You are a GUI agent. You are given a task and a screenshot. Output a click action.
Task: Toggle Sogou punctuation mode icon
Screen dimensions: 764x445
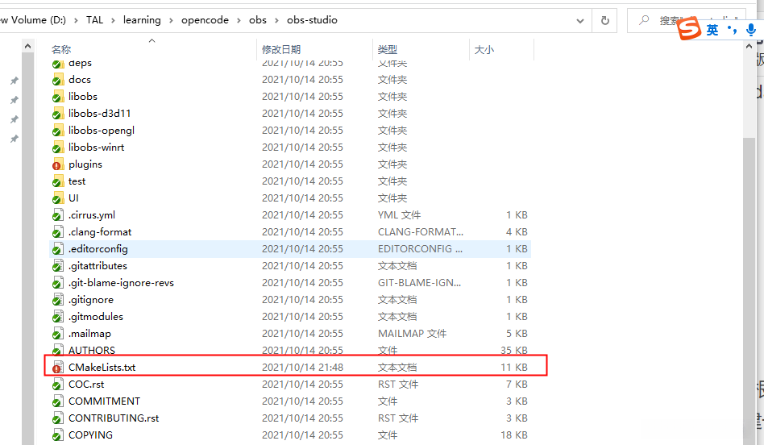click(732, 30)
